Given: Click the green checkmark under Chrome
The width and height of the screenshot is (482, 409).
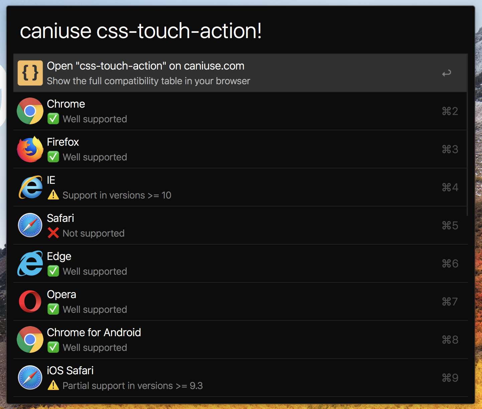Looking at the screenshot, I should (53, 119).
